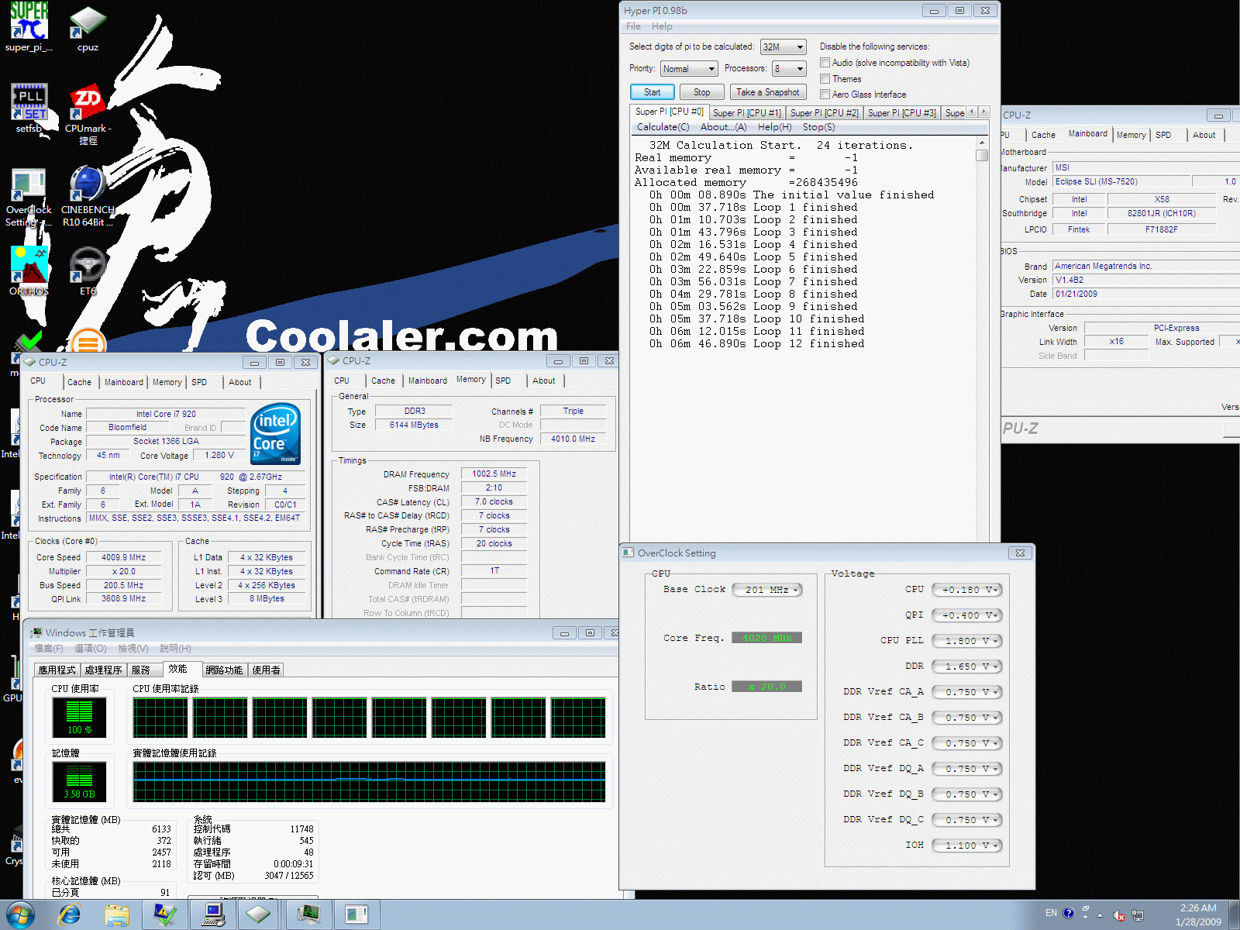
Task: Click the tab scroll left arrow in Hyper PI
Action: pos(972,112)
